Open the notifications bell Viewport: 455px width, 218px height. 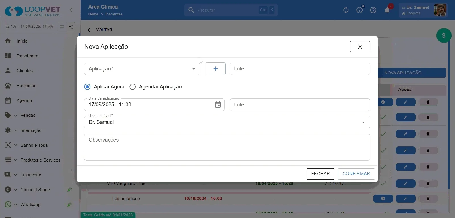[x=387, y=10]
